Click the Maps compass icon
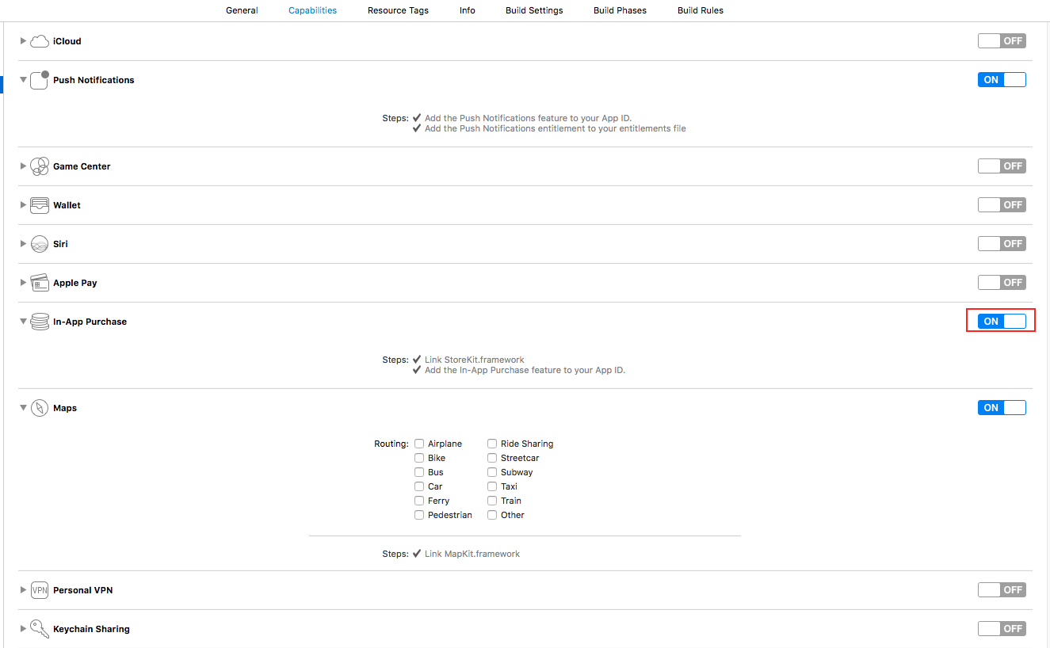This screenshot has height=648, width=1050. (x=40, y=408)
